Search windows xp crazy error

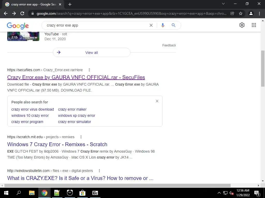coord(77,116)
